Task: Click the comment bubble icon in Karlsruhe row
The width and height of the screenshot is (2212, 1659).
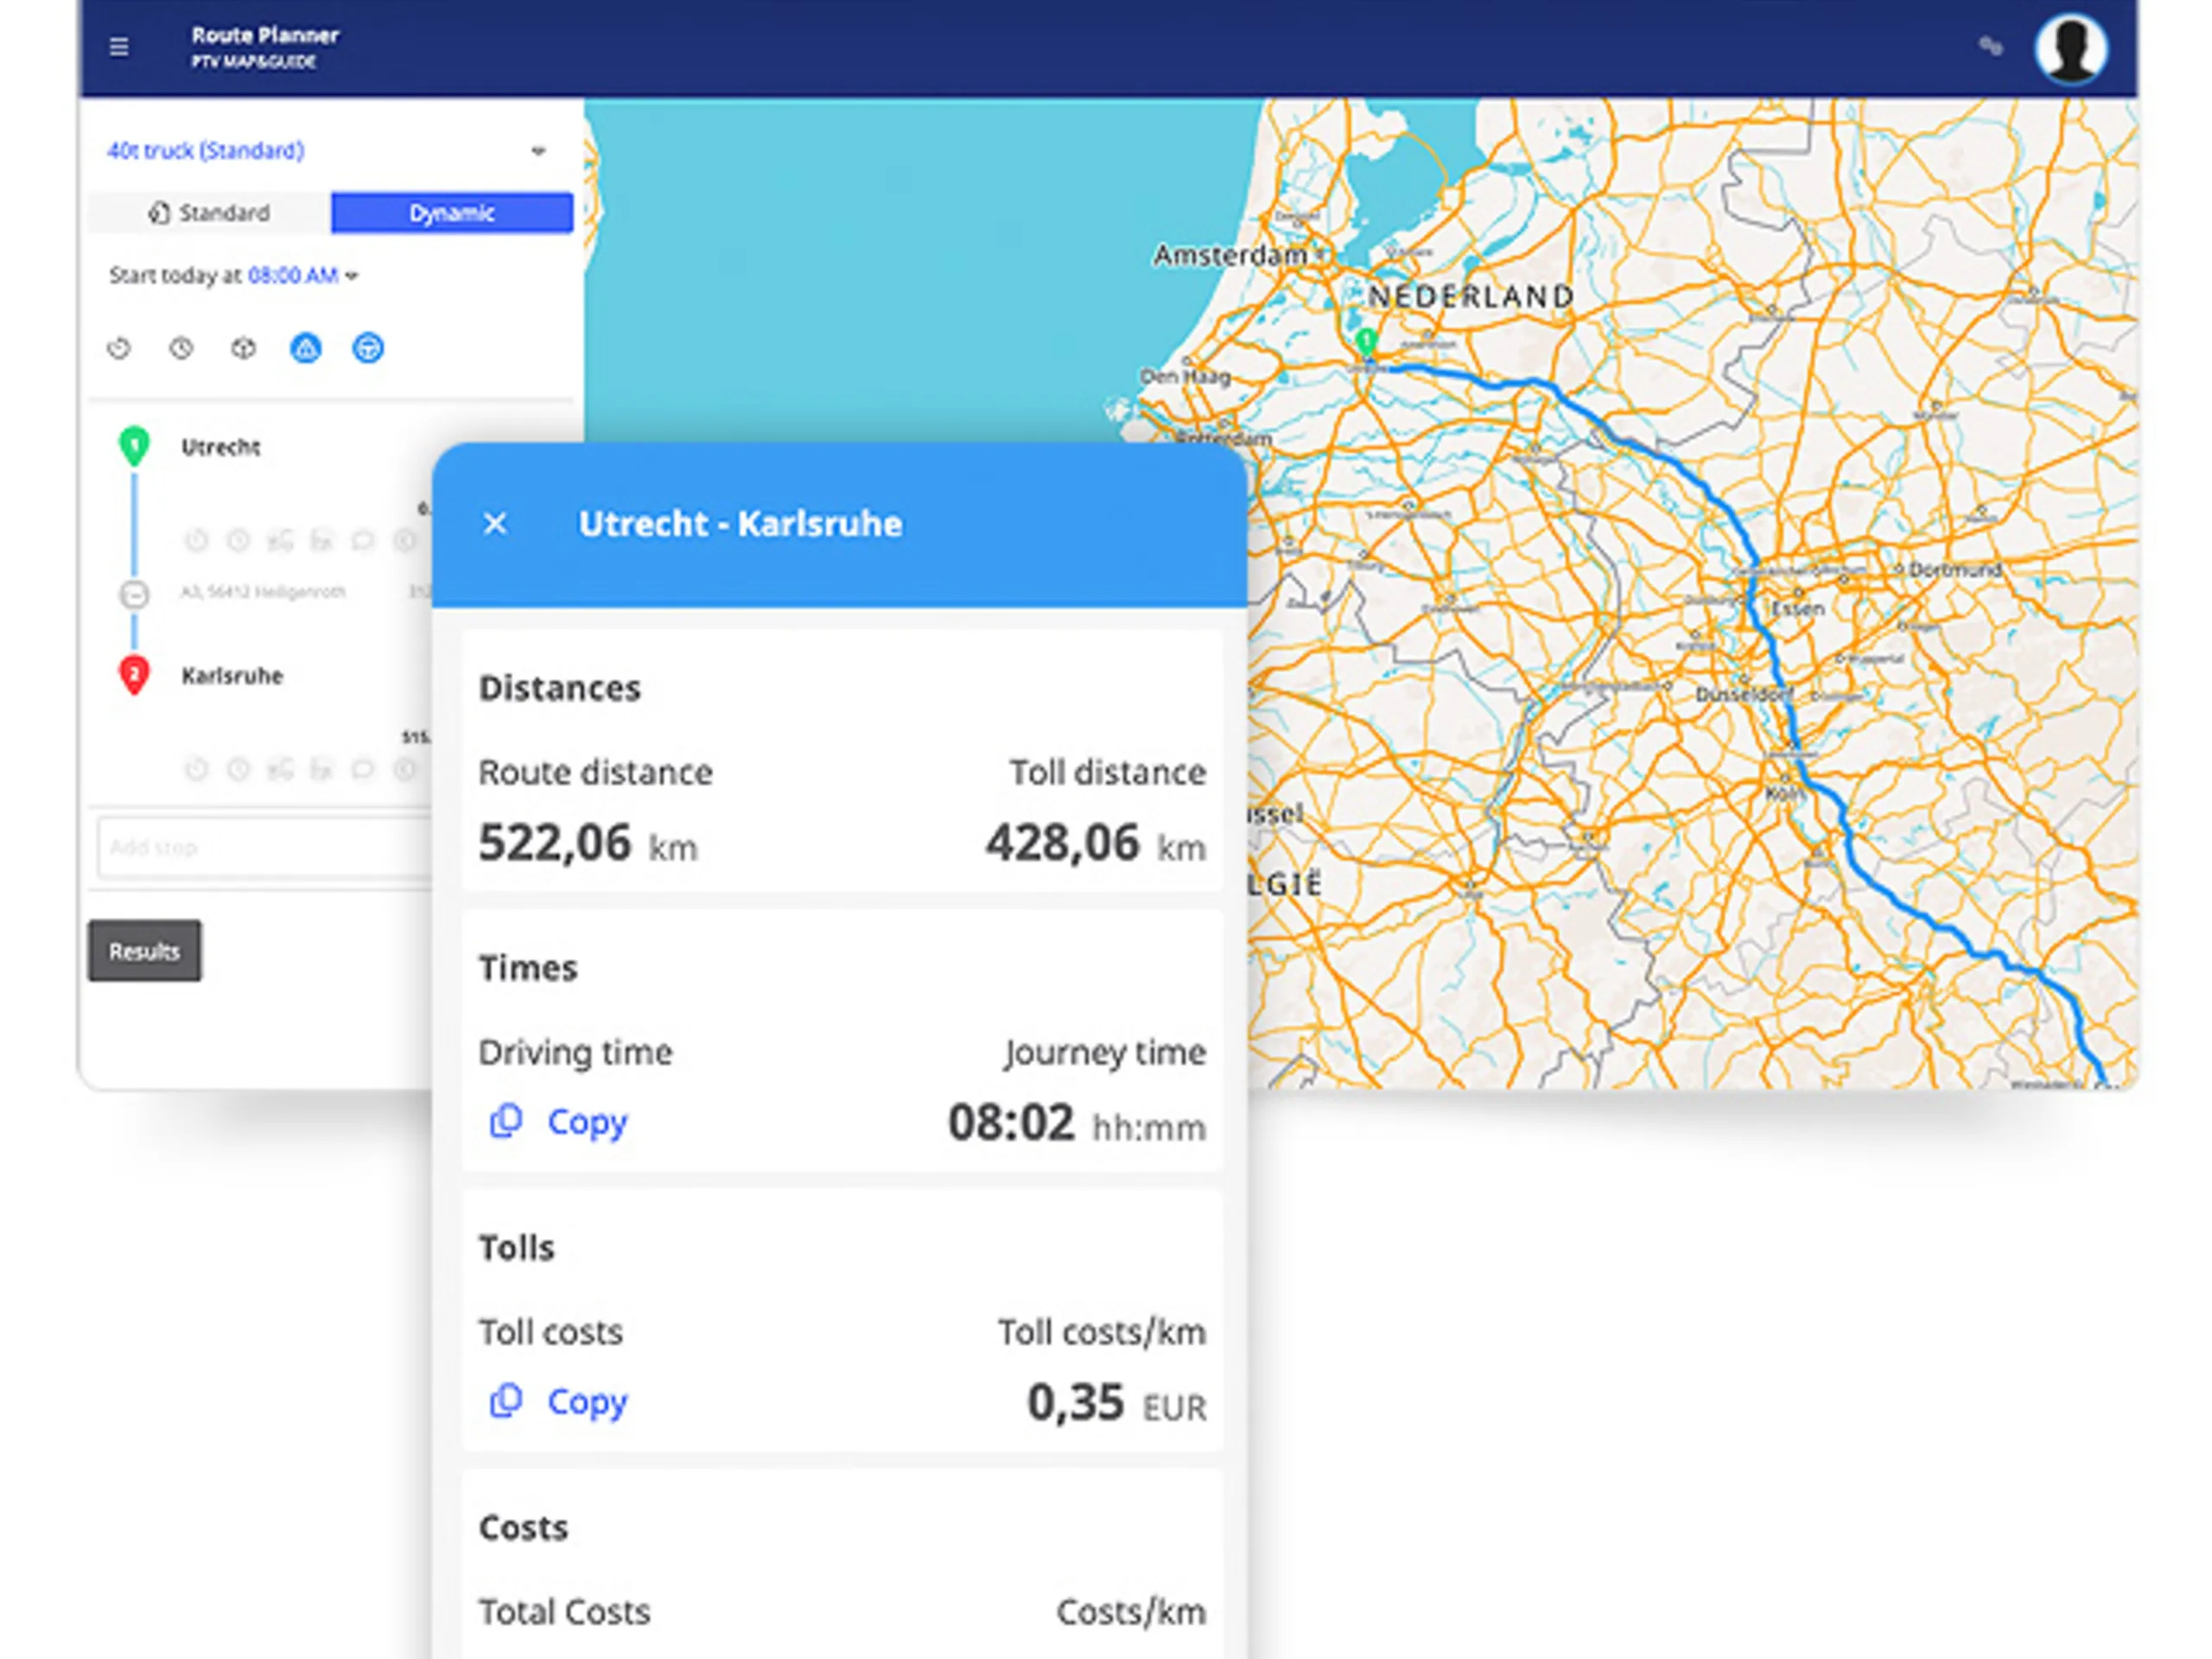Action: point(363,769)
